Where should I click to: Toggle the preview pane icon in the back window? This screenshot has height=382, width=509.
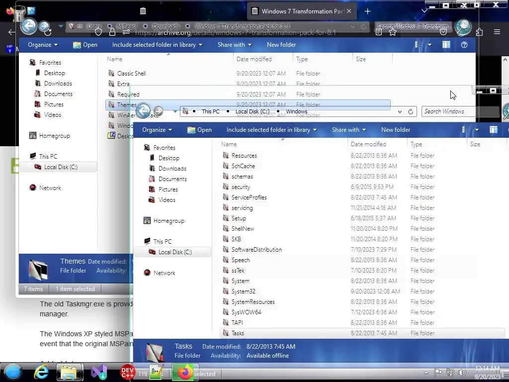(446, 45)
